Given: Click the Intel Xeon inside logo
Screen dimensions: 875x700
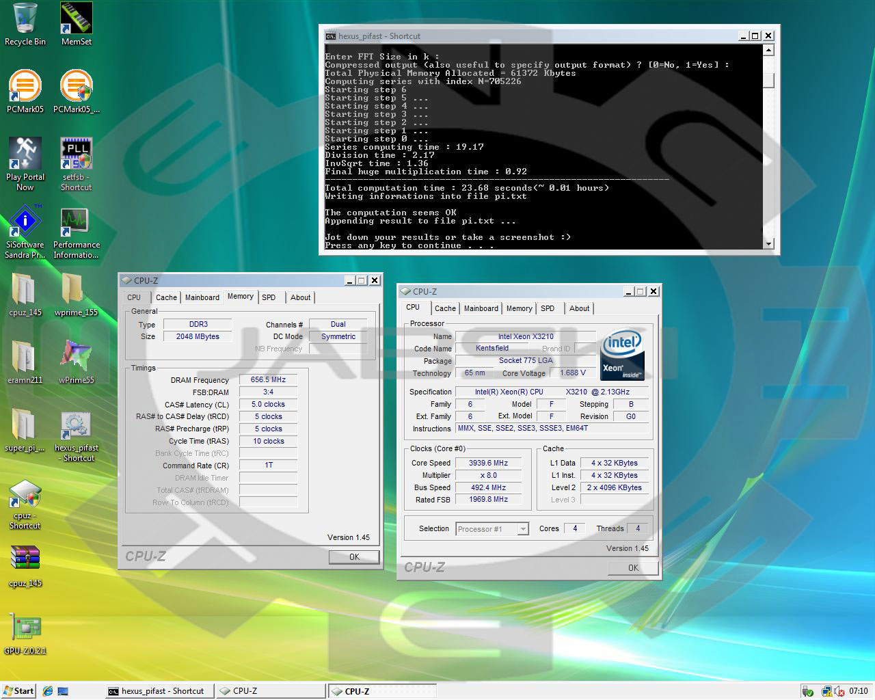Looking at the screenshot, I should [x=622, y=355].
